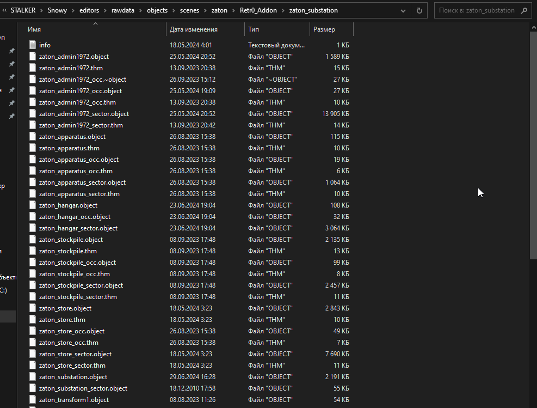This screenshot has width=537, height=408.
Task: Navigate to the STALKER breadcrumb folder
Action: coord(23,10)
